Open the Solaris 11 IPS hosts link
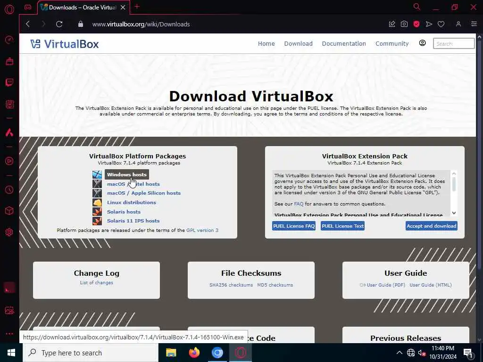483x362 pixels. pos(133,221)
